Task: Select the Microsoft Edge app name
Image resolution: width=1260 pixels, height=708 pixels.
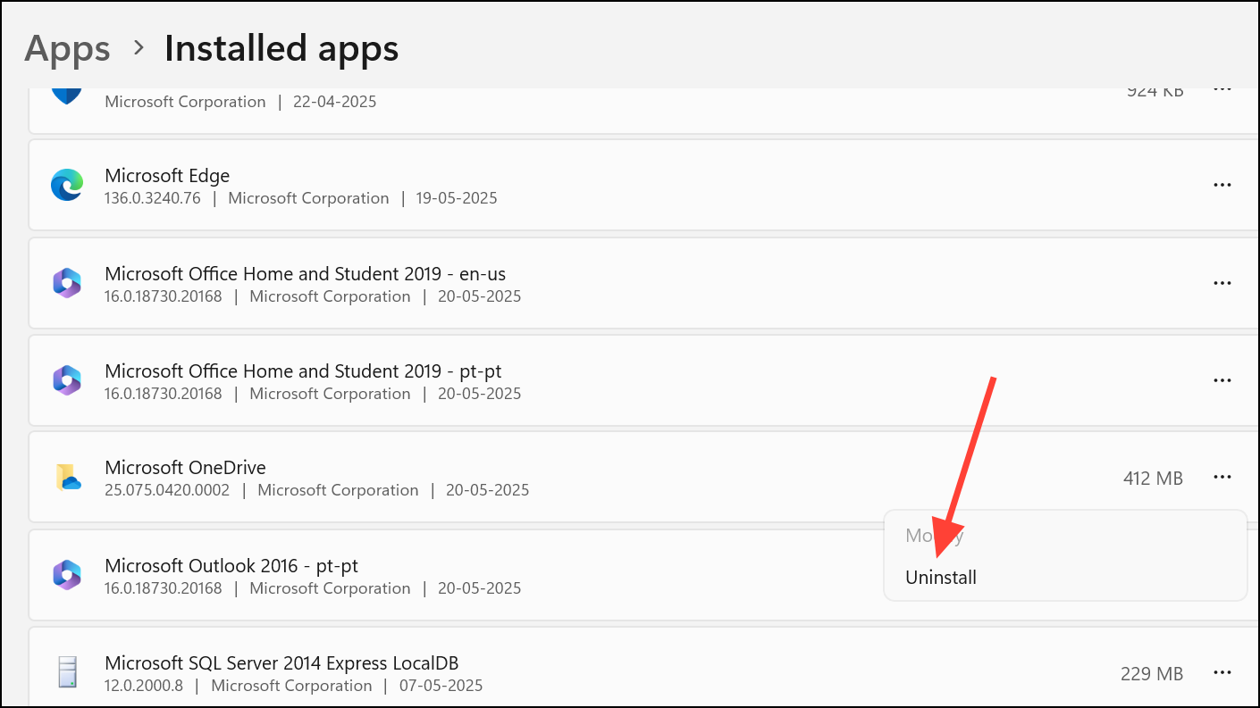Action: [167, 176]
